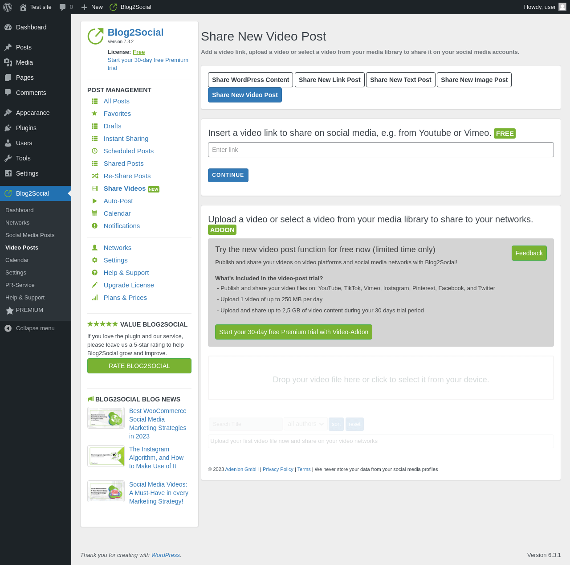Open the Test site home icon

(x=23, y=7)
